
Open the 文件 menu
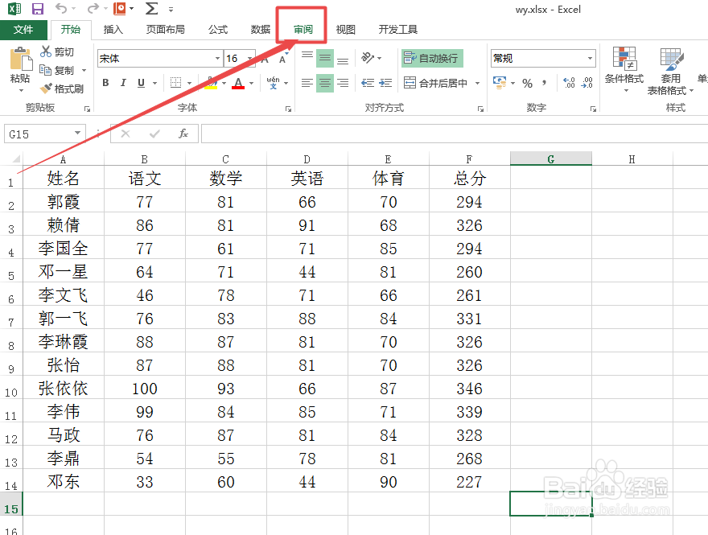[x=23, y=29]
